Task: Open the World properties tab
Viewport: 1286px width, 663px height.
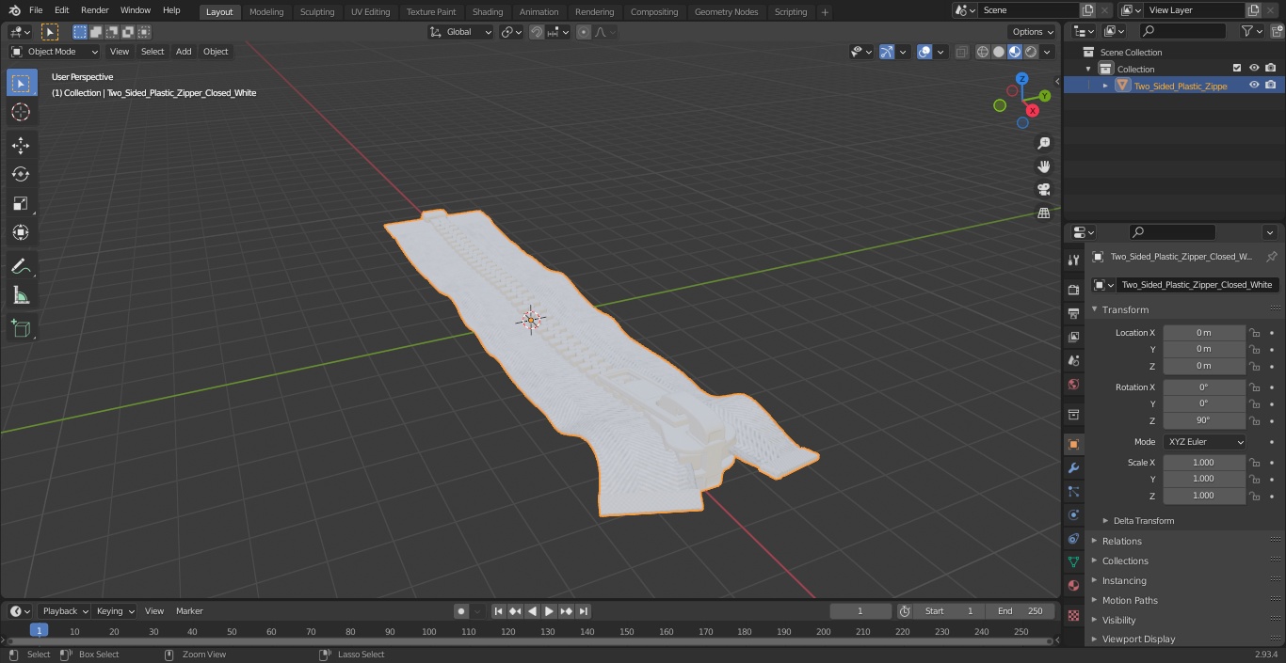Action: [x=1073, y=384]
